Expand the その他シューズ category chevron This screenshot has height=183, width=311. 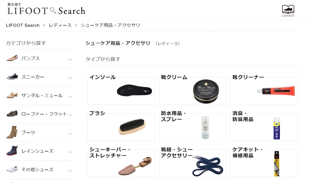tap(70, 171)
